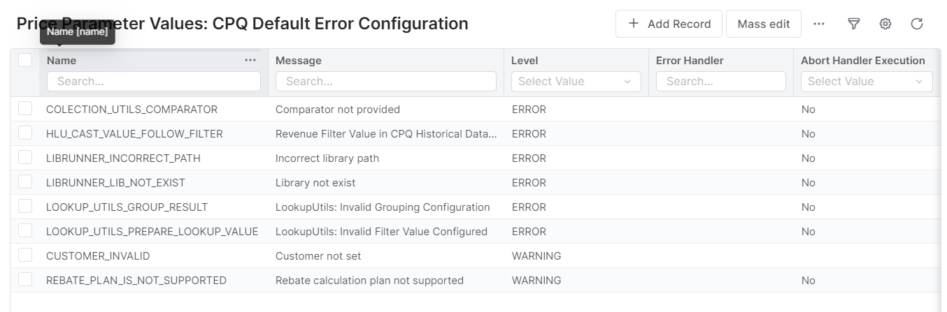Sort by the Message column header
The height and width of the screenshot is (312, 947).
click(299, 61)
